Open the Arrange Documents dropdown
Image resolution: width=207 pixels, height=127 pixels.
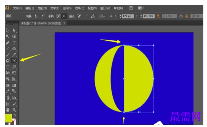pyautogui.click(x=141, y=8)
